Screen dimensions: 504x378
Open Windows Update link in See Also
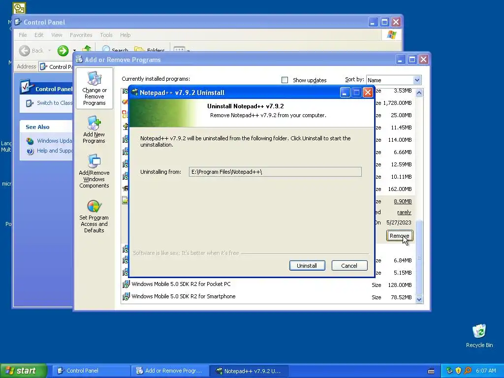tap(54, 141)
